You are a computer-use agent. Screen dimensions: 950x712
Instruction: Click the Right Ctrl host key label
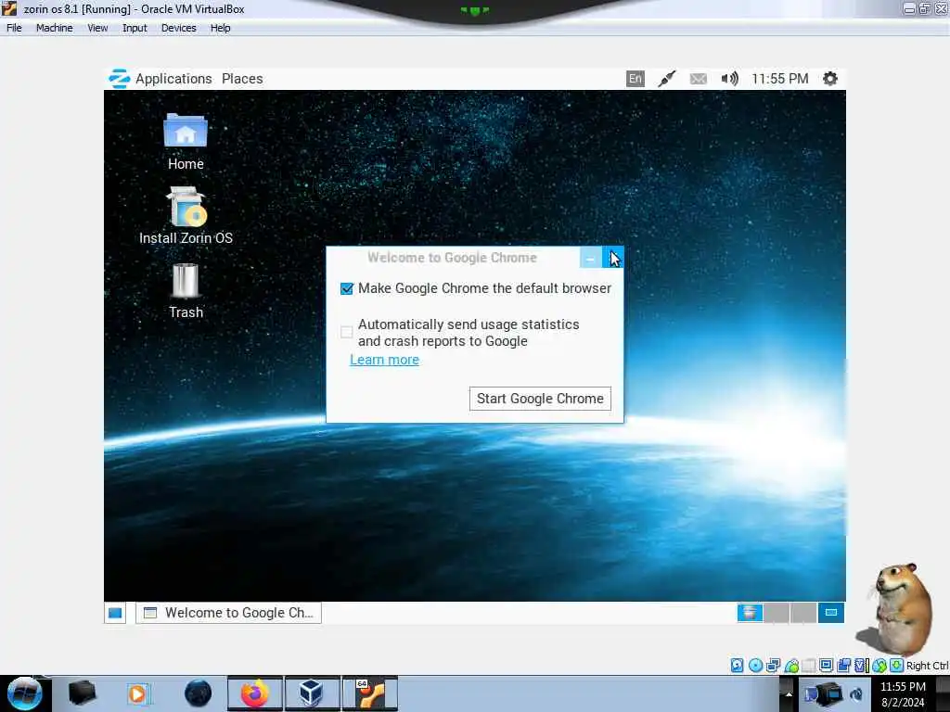[x=927, y=666]
